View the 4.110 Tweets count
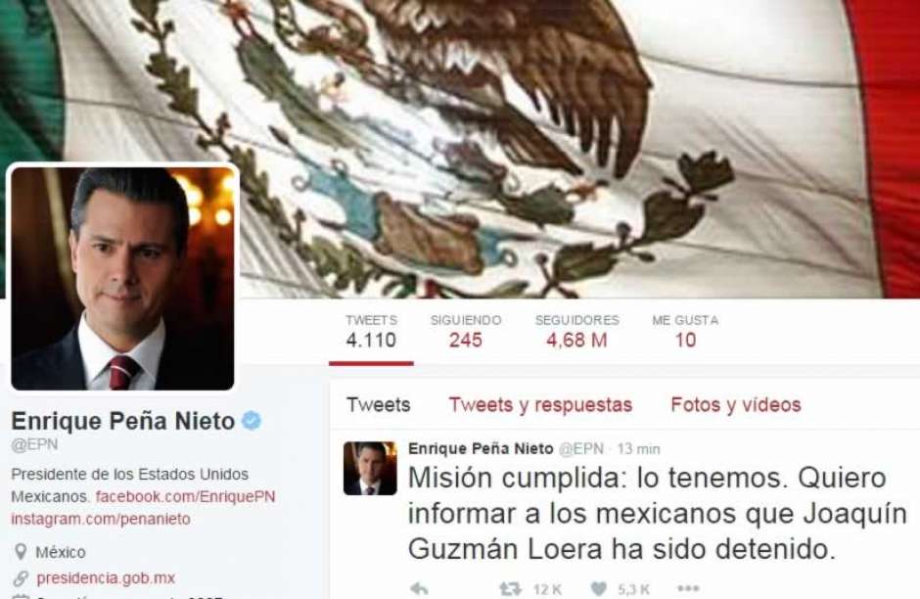This screenshot has width=920, height=599. click(371, 332)
